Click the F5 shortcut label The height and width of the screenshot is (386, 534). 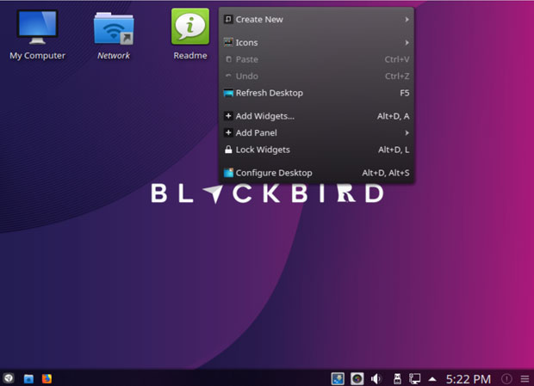pos(405,93)
